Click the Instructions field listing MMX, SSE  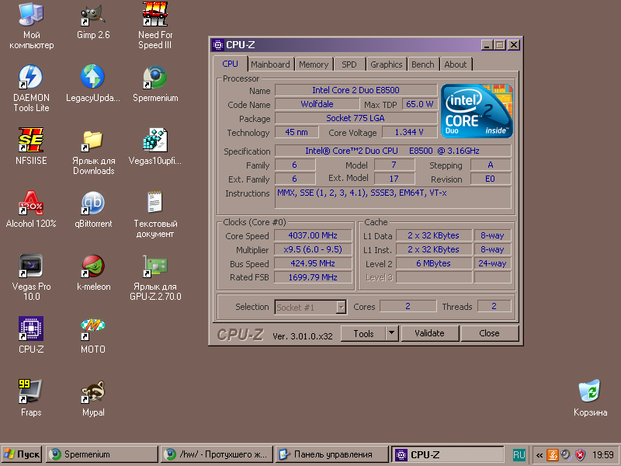pos(393,198)
